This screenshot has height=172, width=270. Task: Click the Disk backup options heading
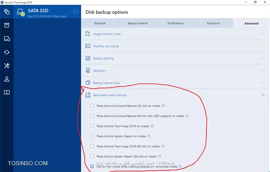107,12
